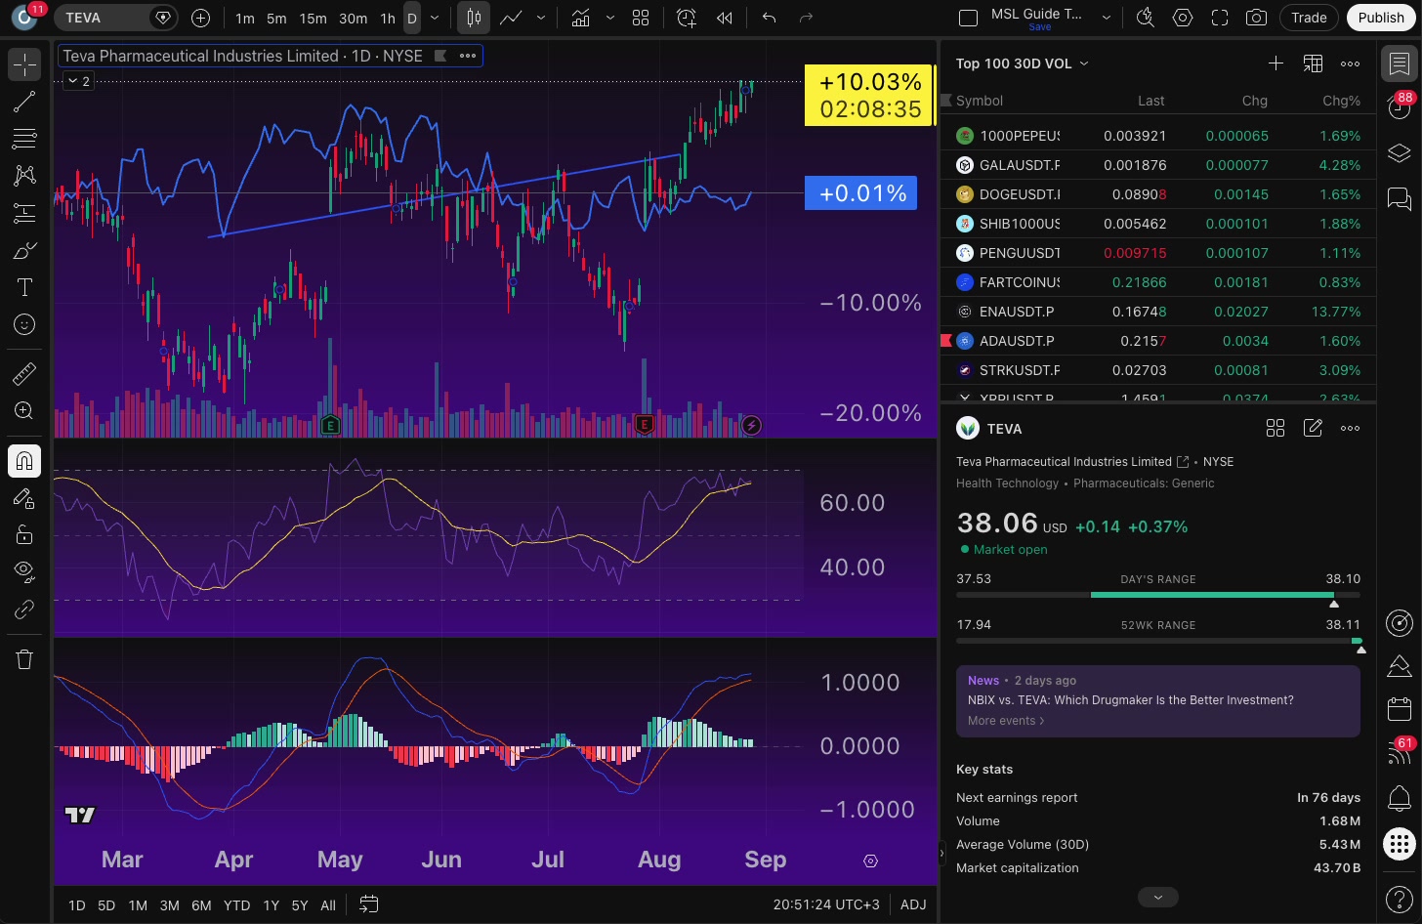Open notifications bell
1422x924 pixels.
point(1400,798)
